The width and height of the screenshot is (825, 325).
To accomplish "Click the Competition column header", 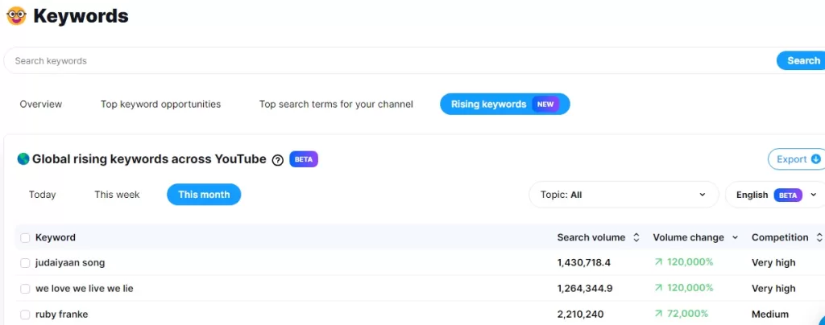I will coord(780,237).
